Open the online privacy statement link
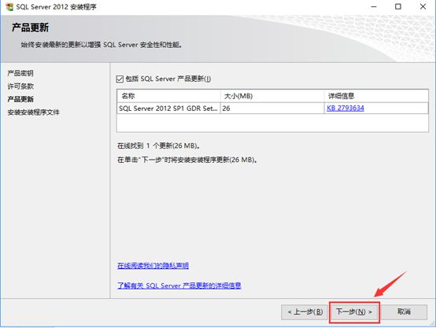The image size is (436, 328). click(153, 266)
